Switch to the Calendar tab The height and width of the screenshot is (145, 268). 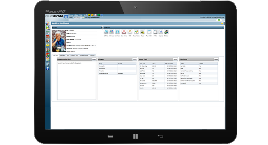coord(92,55)
